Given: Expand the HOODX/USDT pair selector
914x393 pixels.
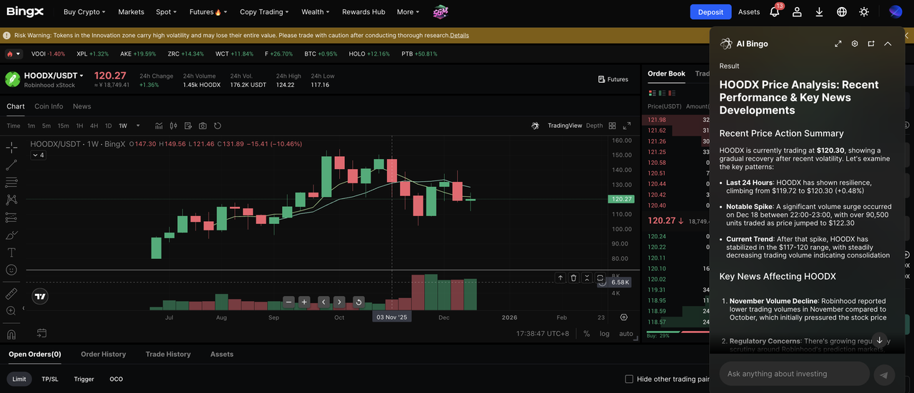Looking at the screenshot, I should click(x=81, y=76).
